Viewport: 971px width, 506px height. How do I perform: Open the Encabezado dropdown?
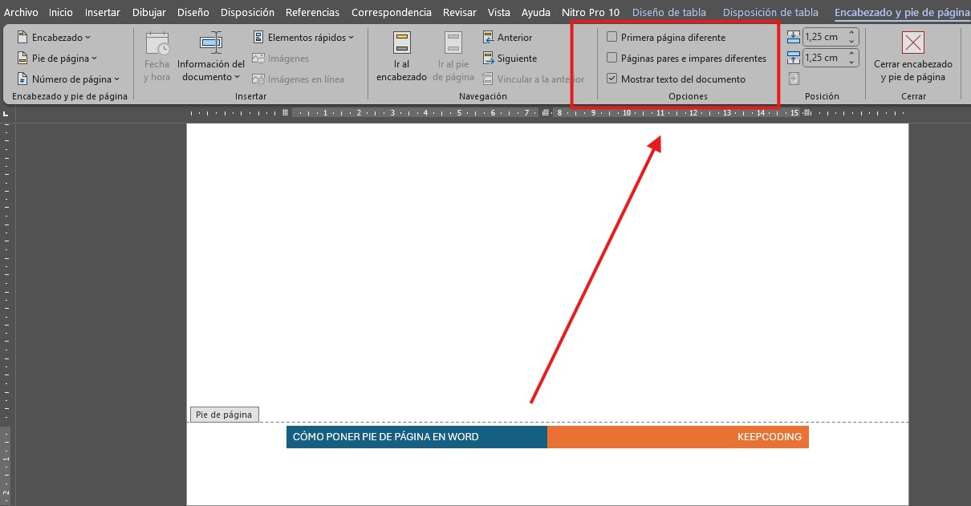pos(54,37)
